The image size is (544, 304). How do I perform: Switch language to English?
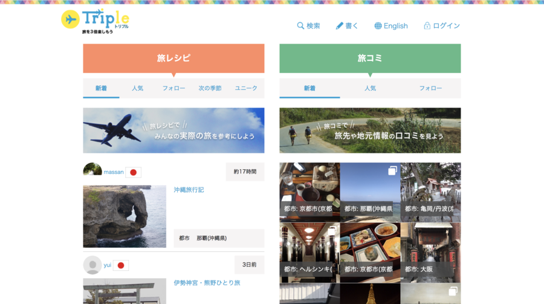[391, 25]
